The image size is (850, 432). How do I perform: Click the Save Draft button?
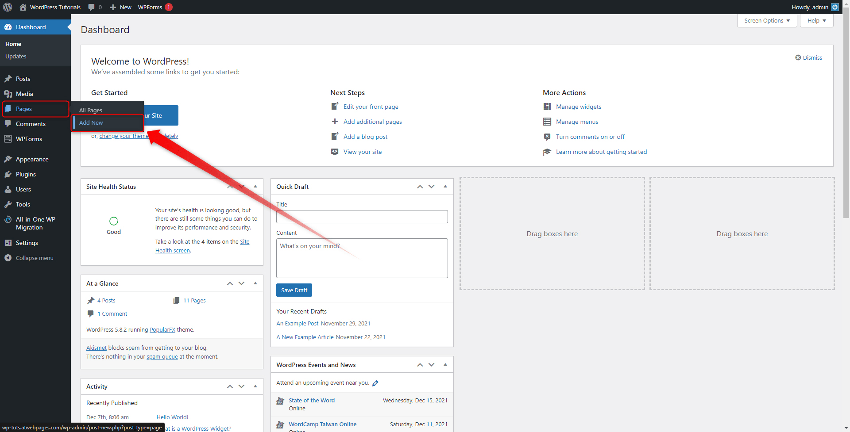point(294,290)
